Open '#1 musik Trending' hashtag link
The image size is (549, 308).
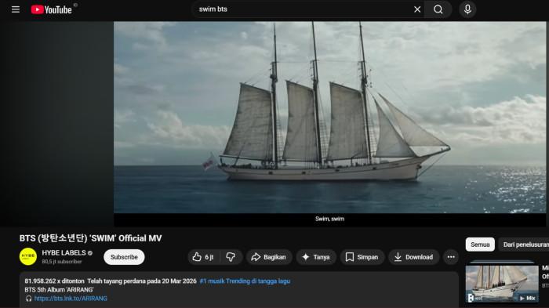pyautogui.click(x=245, y=281)
